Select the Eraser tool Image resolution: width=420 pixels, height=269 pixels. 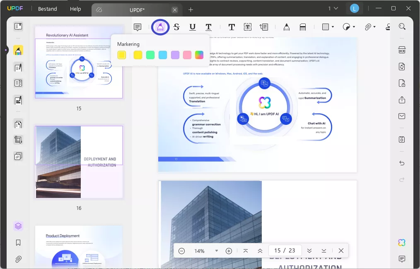pyautogui.click(x=303, y=27)
